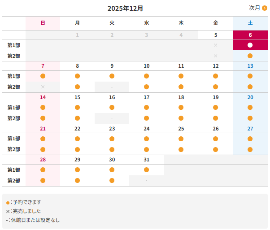Select December 20 第2部 orange circle
The width and height of the screenshot is (270, 230).
(250, 118)
